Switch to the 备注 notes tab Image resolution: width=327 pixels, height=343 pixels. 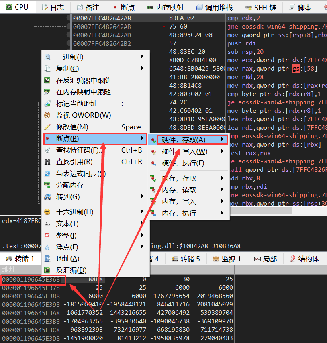tap(88, 8)
